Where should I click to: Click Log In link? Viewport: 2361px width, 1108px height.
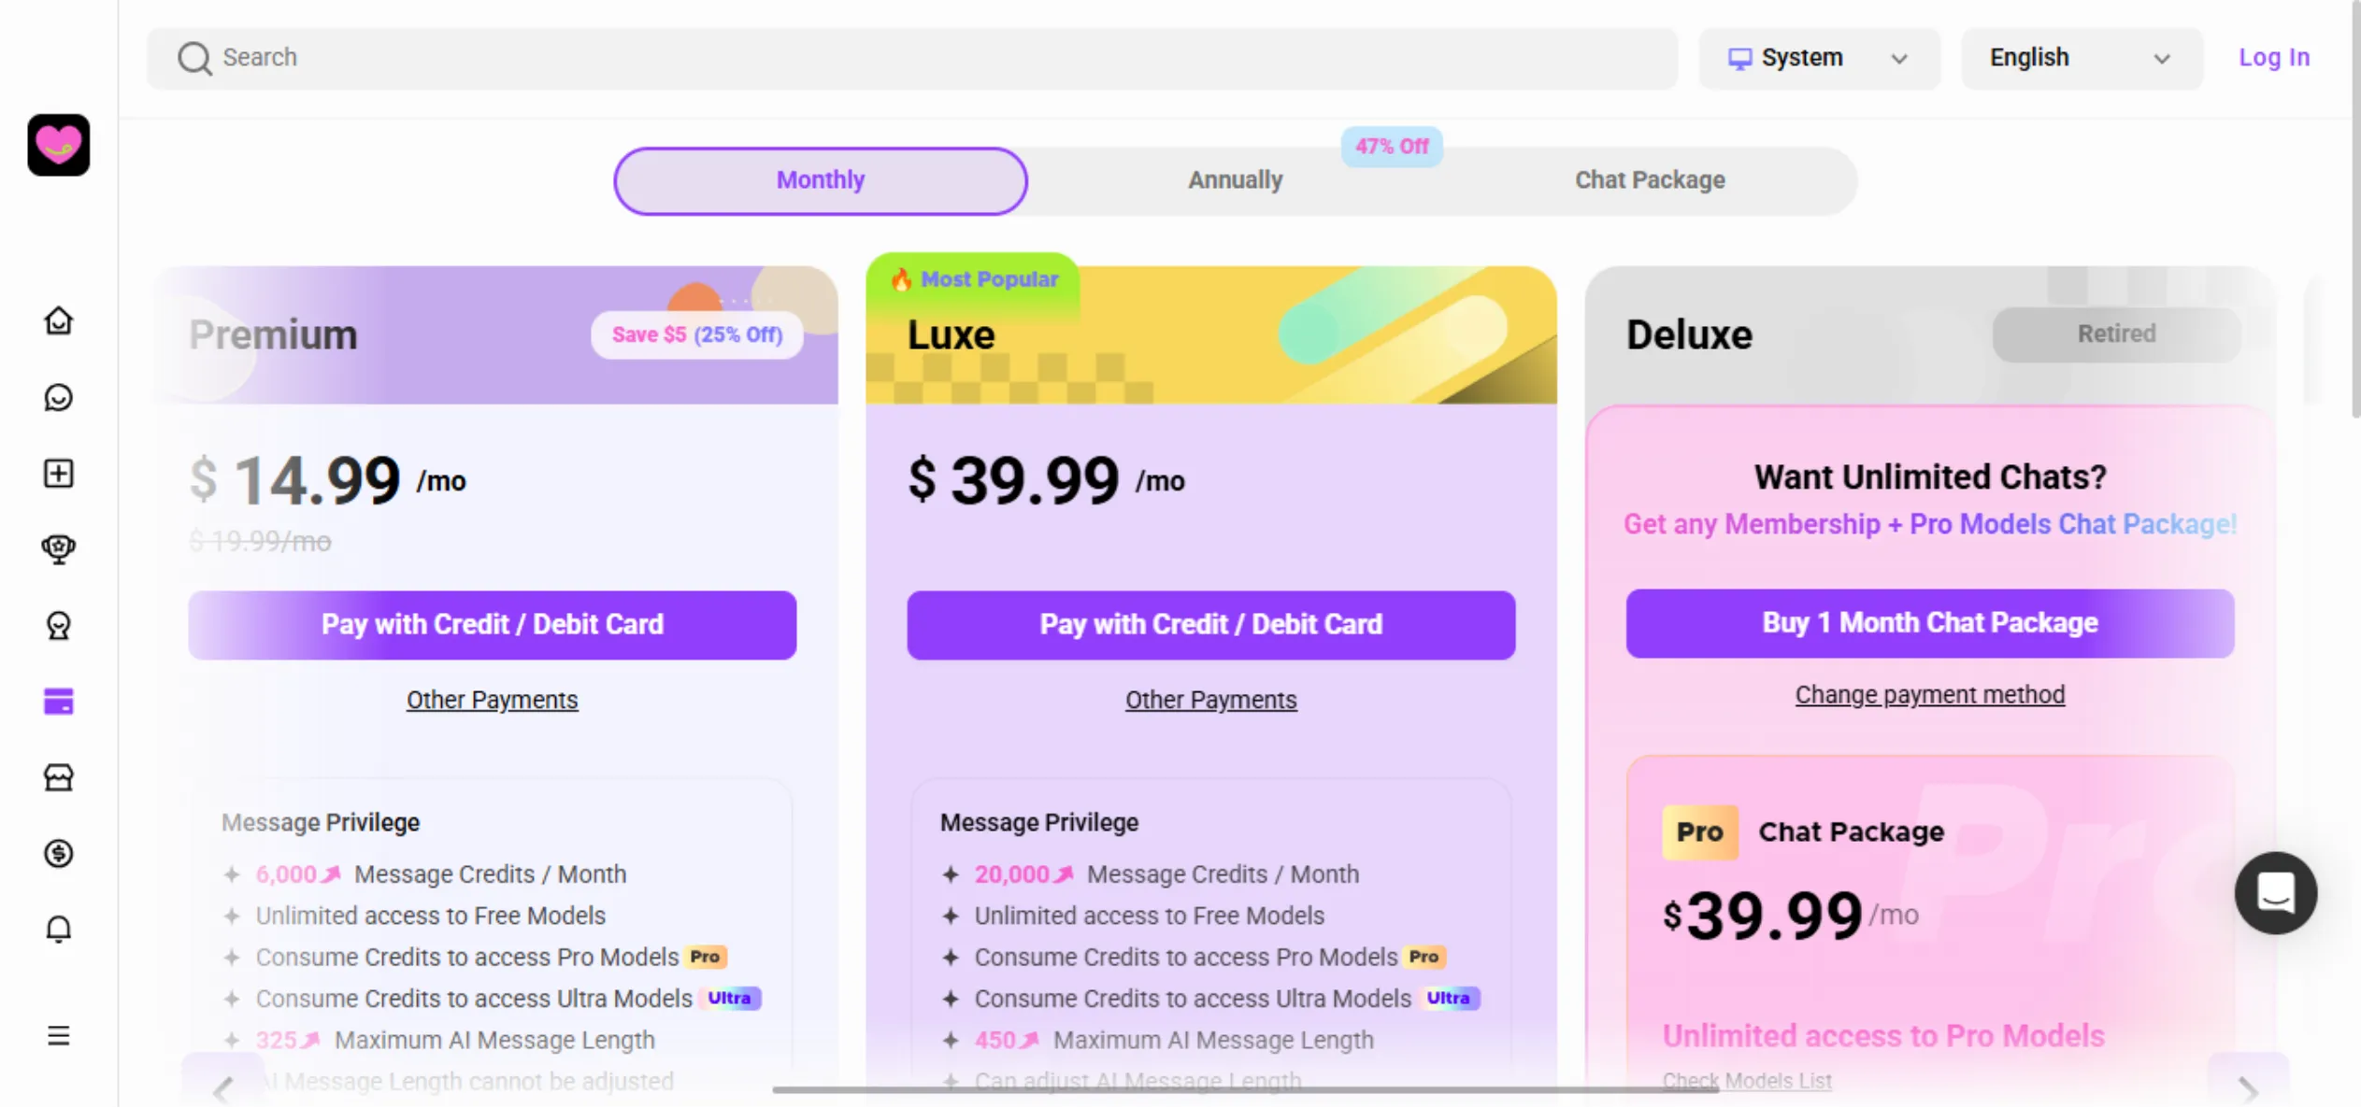click(x=2273, y=58)
